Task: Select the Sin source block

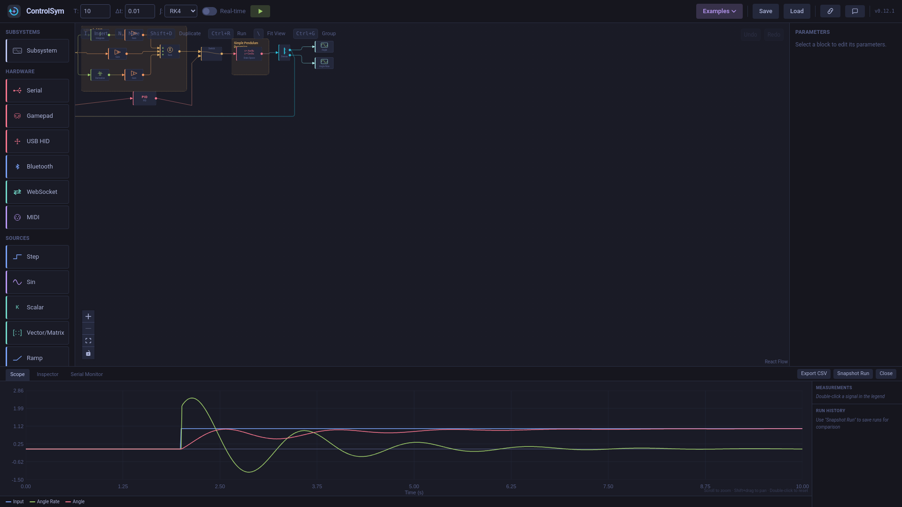Action: [38, 282]
